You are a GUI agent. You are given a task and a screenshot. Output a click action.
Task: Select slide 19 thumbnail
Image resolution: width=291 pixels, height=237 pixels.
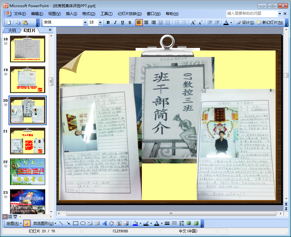click(28, 80)
